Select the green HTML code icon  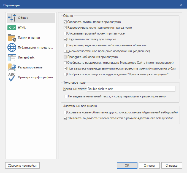12,28
